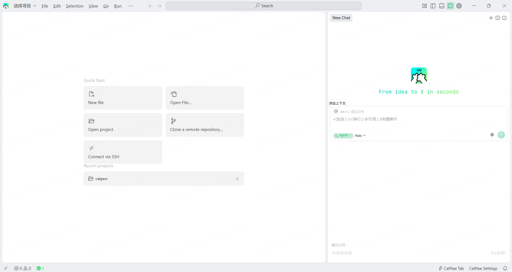
Task: Click the New file card
Action: pyautogui.click(x=123, y=98)
